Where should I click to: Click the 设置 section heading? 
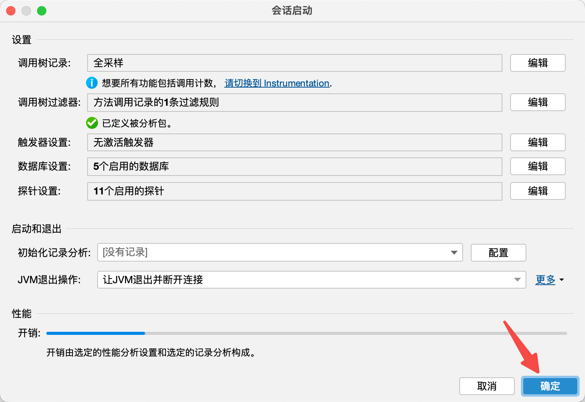coord(22,40)
